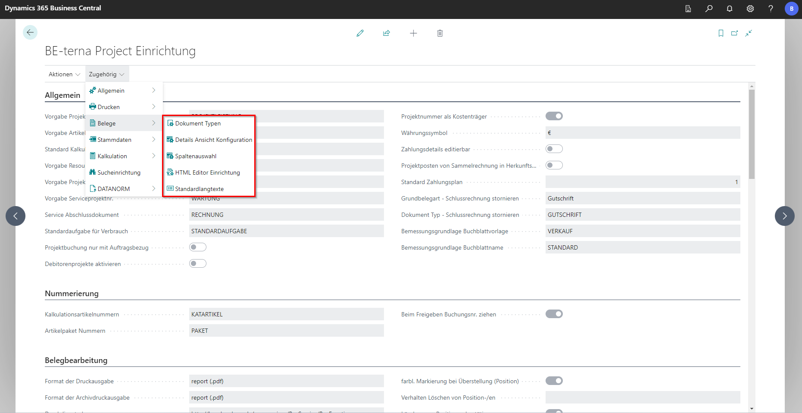Go to next record with right arrow
Viewport: 802px width, 413px height.
point(784,216)
